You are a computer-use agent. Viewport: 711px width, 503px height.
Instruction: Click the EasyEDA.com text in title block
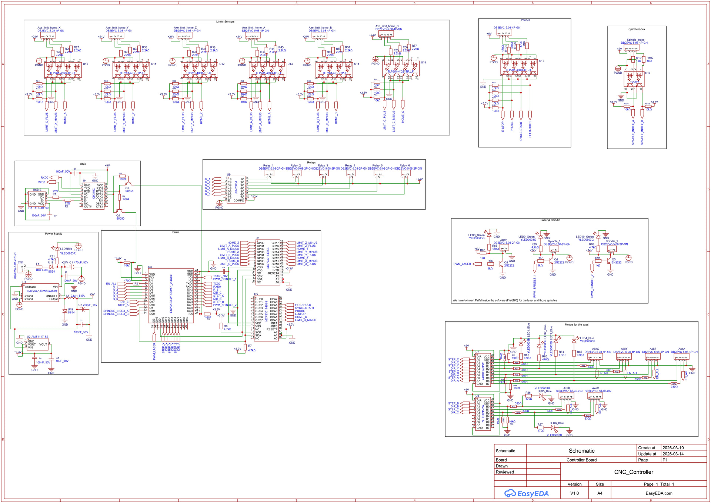coord(658,493)
